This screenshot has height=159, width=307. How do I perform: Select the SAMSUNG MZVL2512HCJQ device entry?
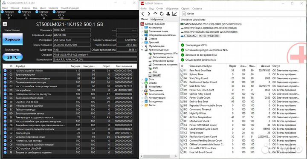tap(211, 24)
